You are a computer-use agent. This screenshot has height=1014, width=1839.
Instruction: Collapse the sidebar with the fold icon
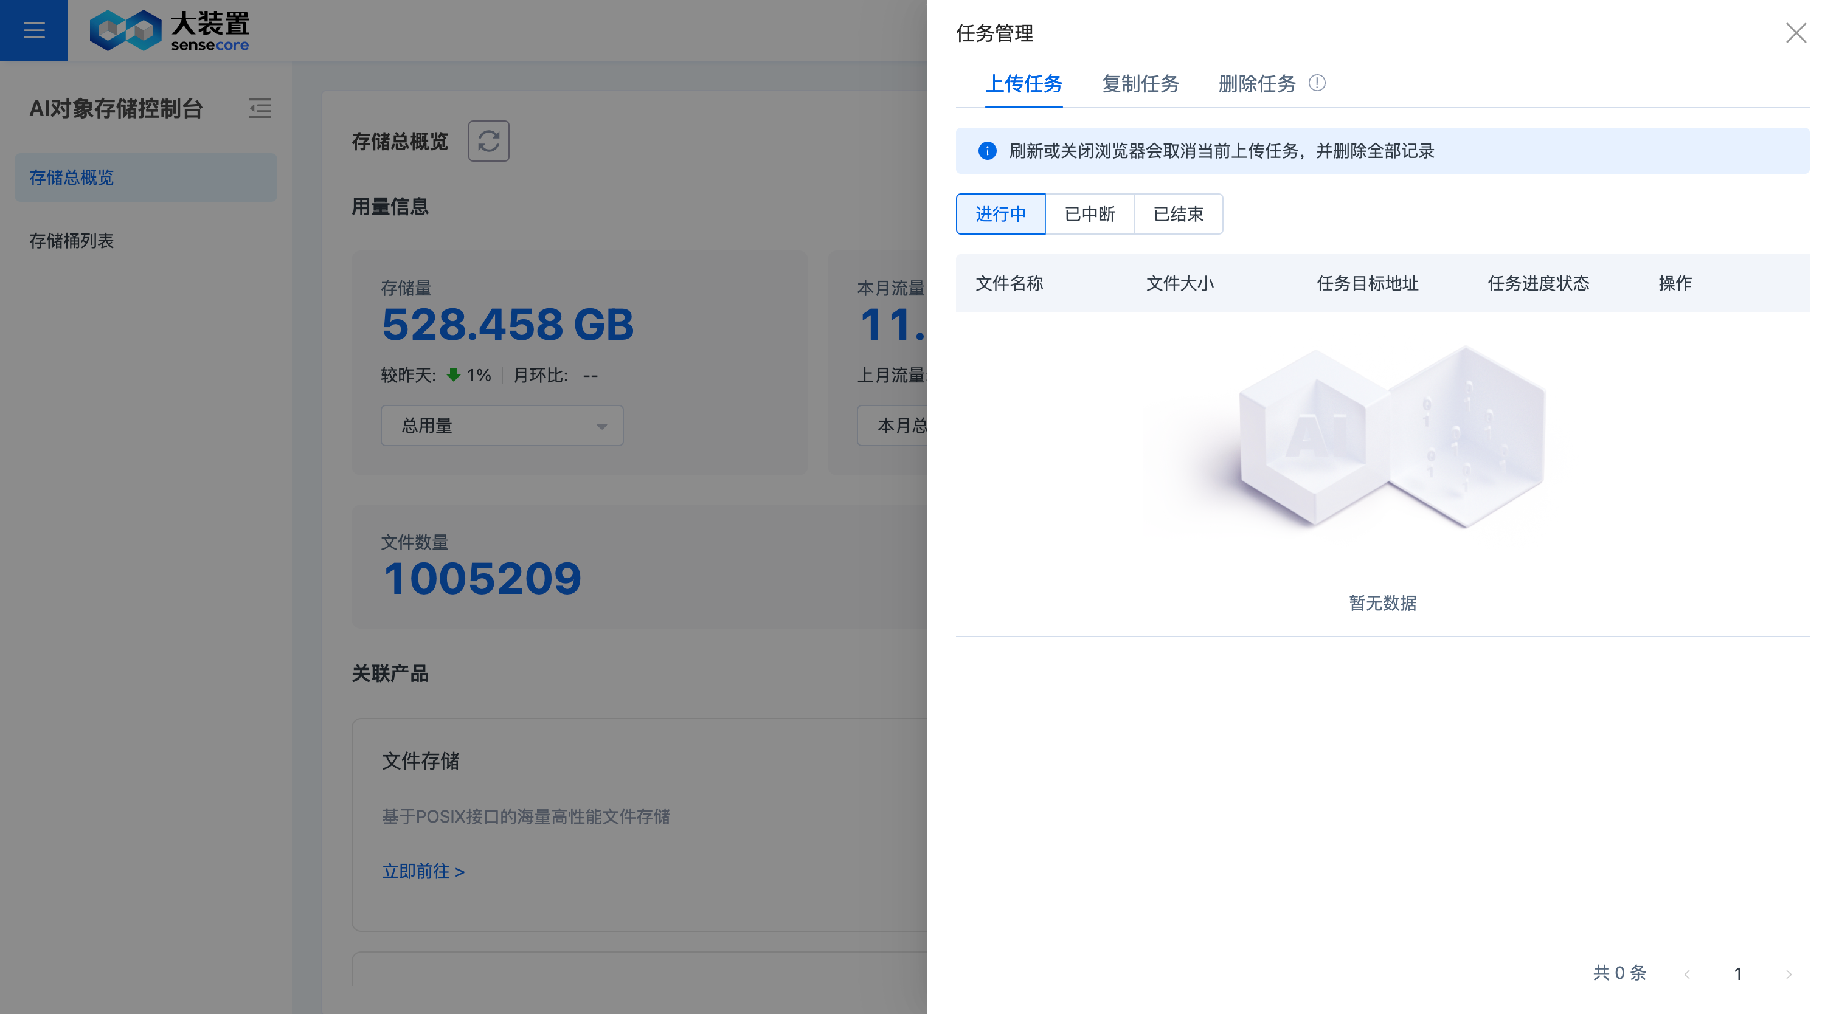(x=260, y=108)
